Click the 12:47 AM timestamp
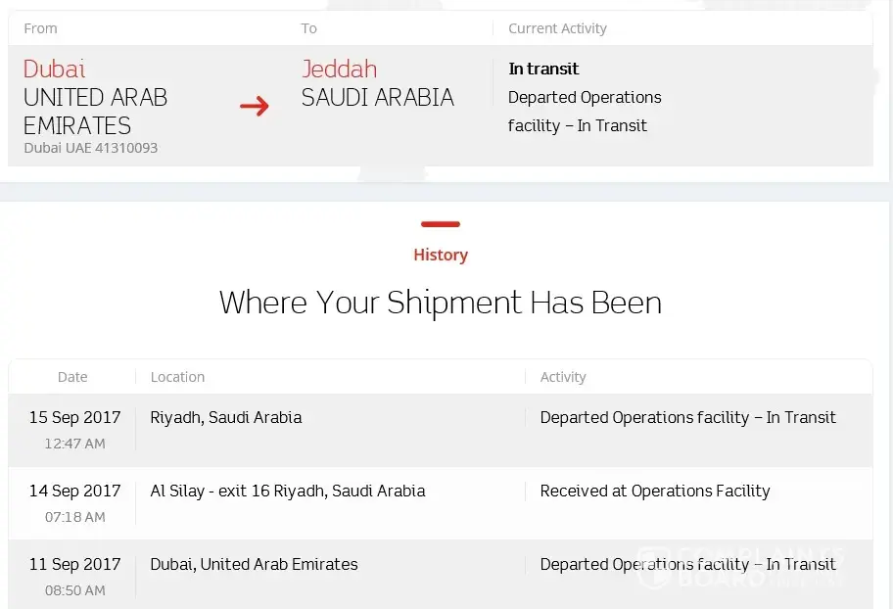This screenshot has width=893, height=609. [x=74, y=444]
